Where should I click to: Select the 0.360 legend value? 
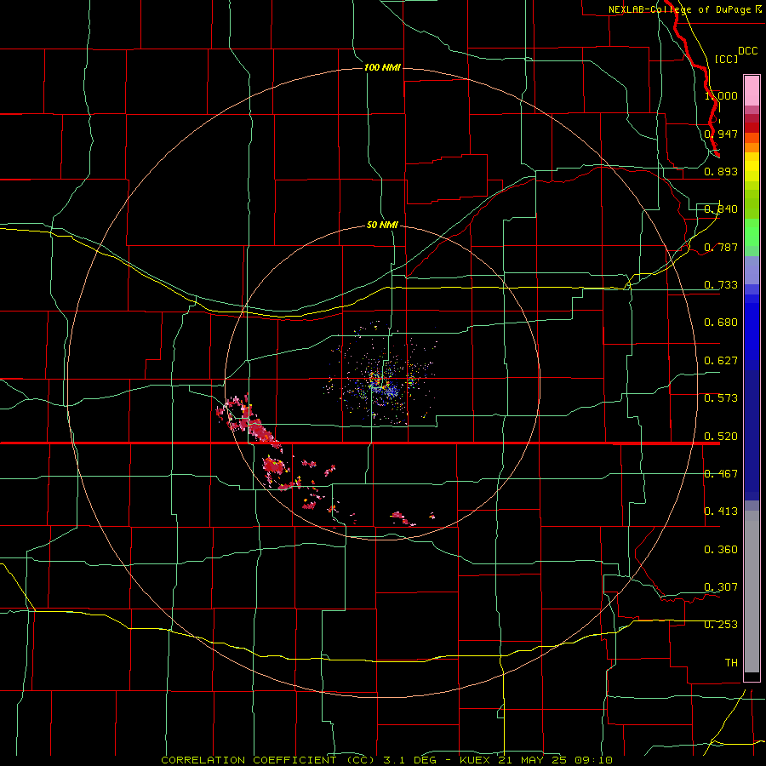(x=721, y=550)
